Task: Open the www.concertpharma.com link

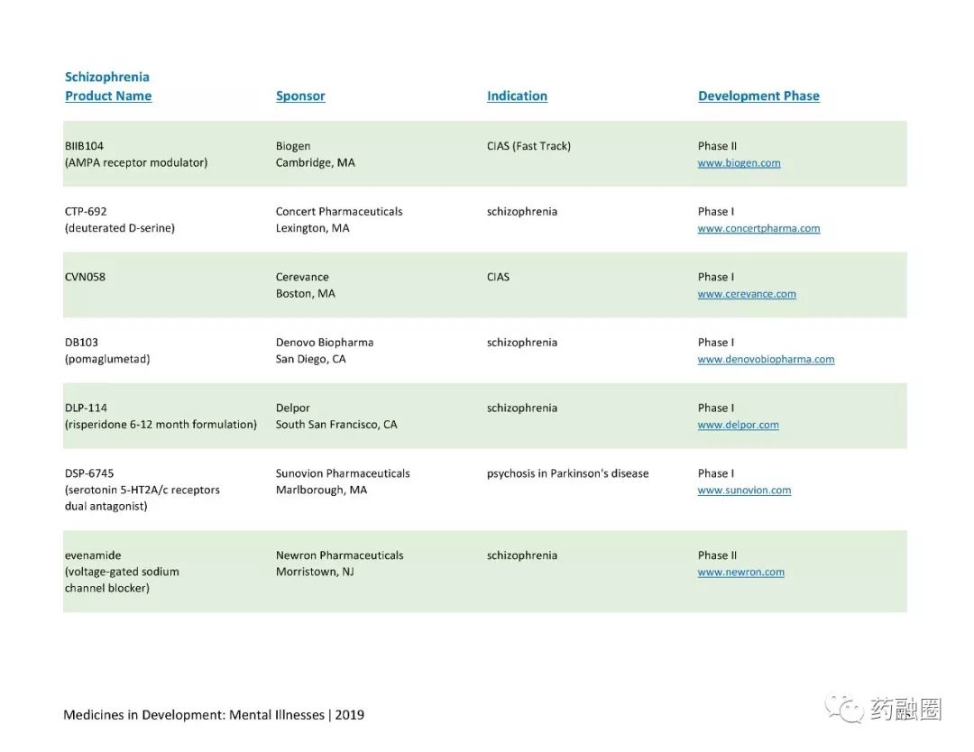Action: 758,228
